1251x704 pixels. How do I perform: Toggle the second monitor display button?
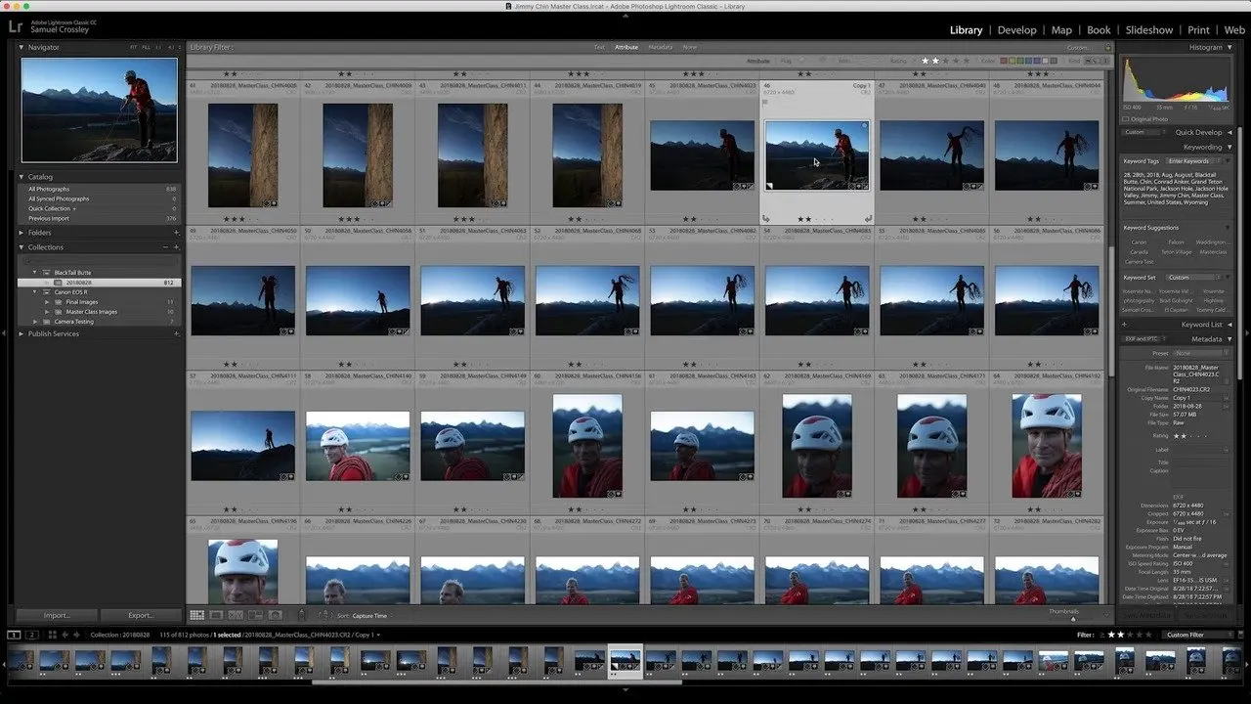(x=31, y=635)
